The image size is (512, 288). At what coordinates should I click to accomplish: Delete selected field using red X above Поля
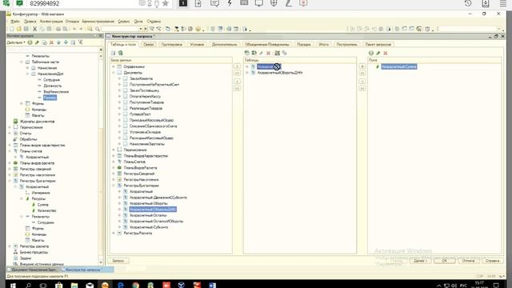(x=386, y=53)
